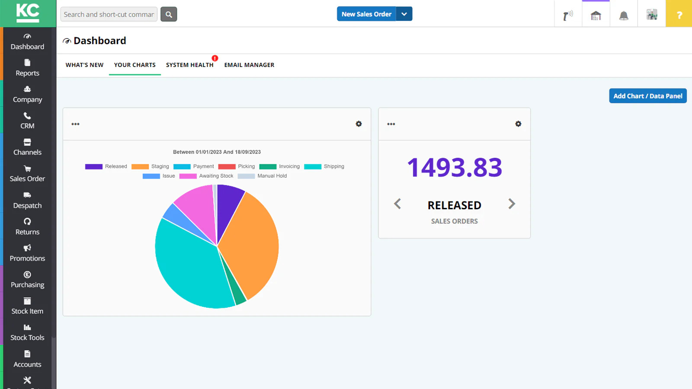
Task: Open the warehouse icon in top bar
Action: tap(596, 15)
